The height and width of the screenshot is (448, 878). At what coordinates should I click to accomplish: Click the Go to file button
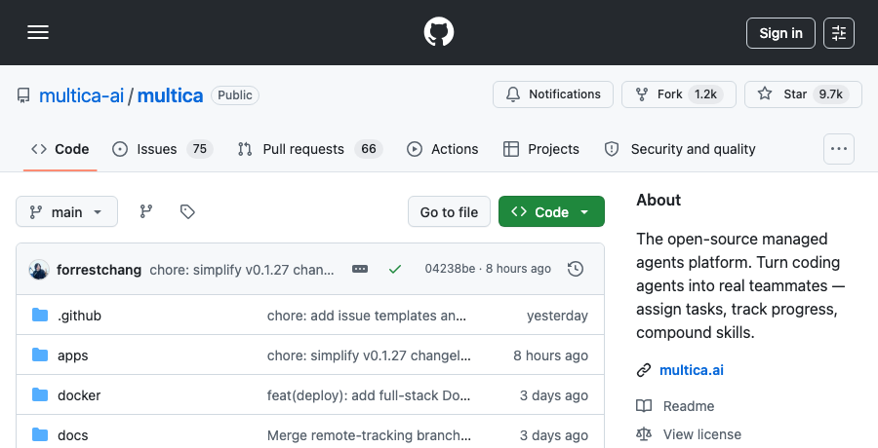449,211
